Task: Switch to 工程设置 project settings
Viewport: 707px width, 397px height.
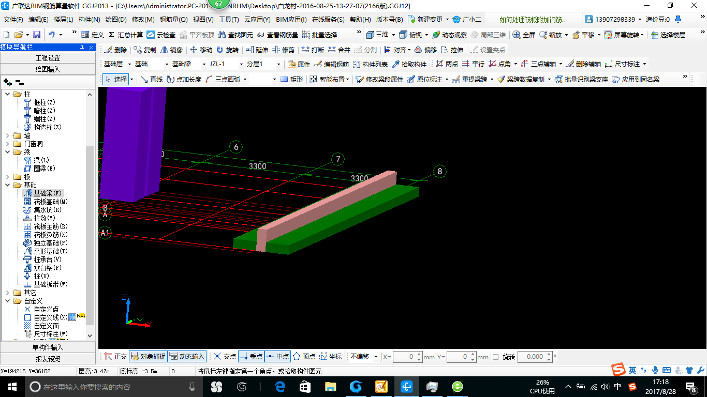Action: coord(48,58)
